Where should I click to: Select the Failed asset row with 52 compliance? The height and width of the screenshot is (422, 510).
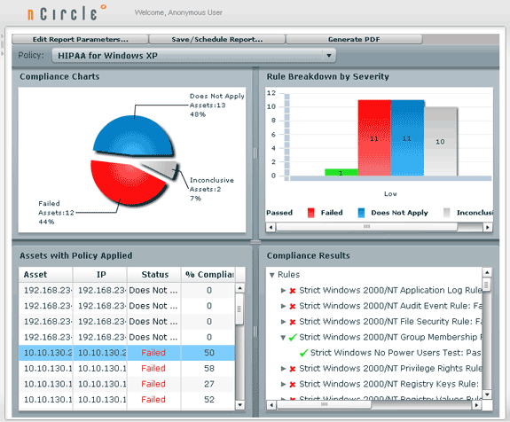(x=127, y=400)
